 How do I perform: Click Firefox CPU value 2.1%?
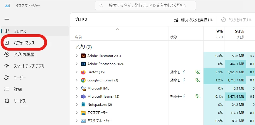pos(219,72)
